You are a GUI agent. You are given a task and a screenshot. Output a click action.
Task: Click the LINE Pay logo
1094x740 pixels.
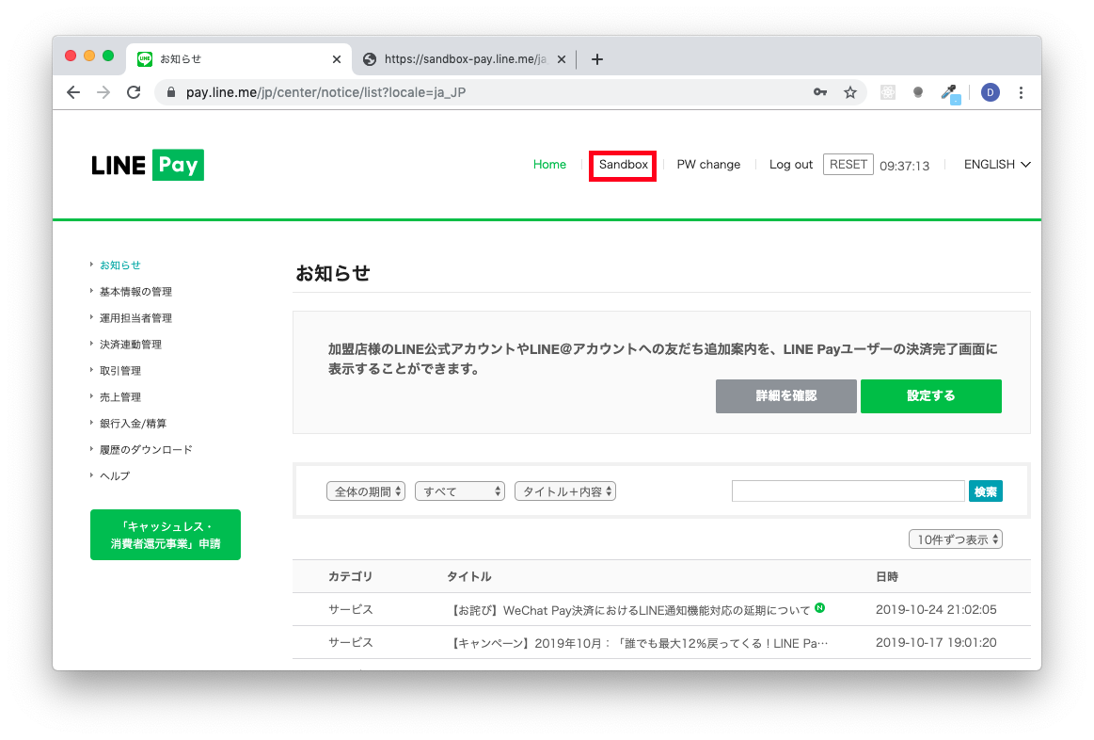[x=147, y=164]
